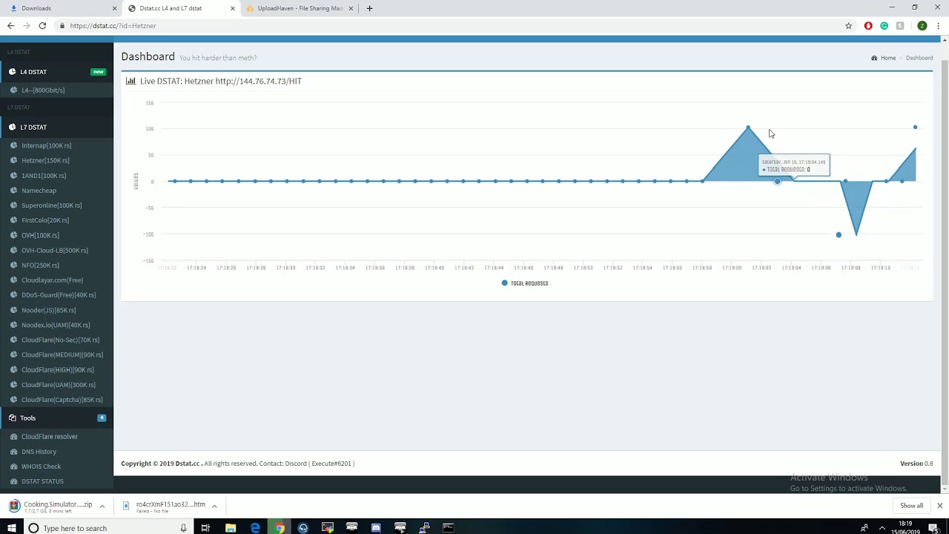The height and width of the screenshot is (534, 949).
Task: Toggle the Total Requests chart legend
Action: point(525,283)
